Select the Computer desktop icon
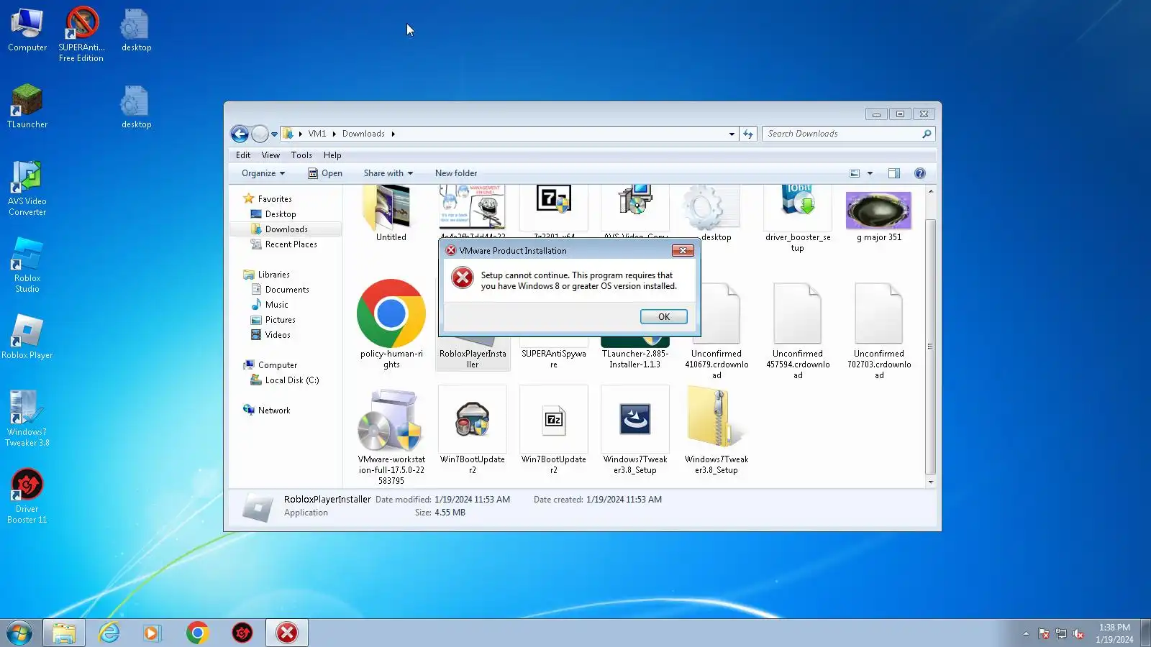This screenshot has height=647, width=1151. point(27,30)
